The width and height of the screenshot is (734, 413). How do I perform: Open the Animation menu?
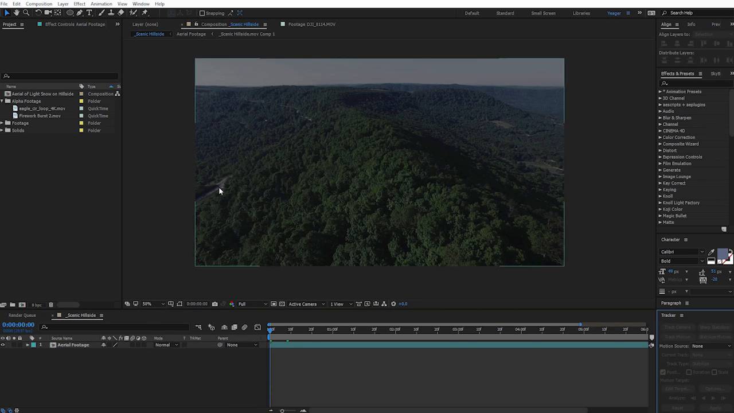coord(101,4)
